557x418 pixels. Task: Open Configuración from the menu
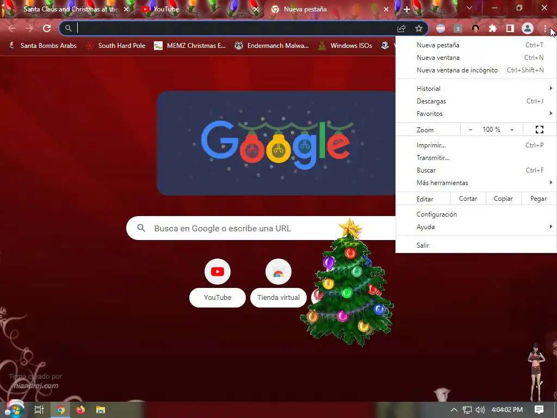[476, 214]
